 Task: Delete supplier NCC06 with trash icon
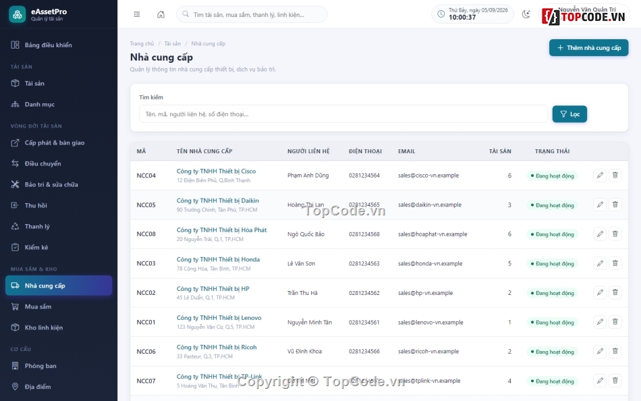pyautogui.click(x=615, y=351)
